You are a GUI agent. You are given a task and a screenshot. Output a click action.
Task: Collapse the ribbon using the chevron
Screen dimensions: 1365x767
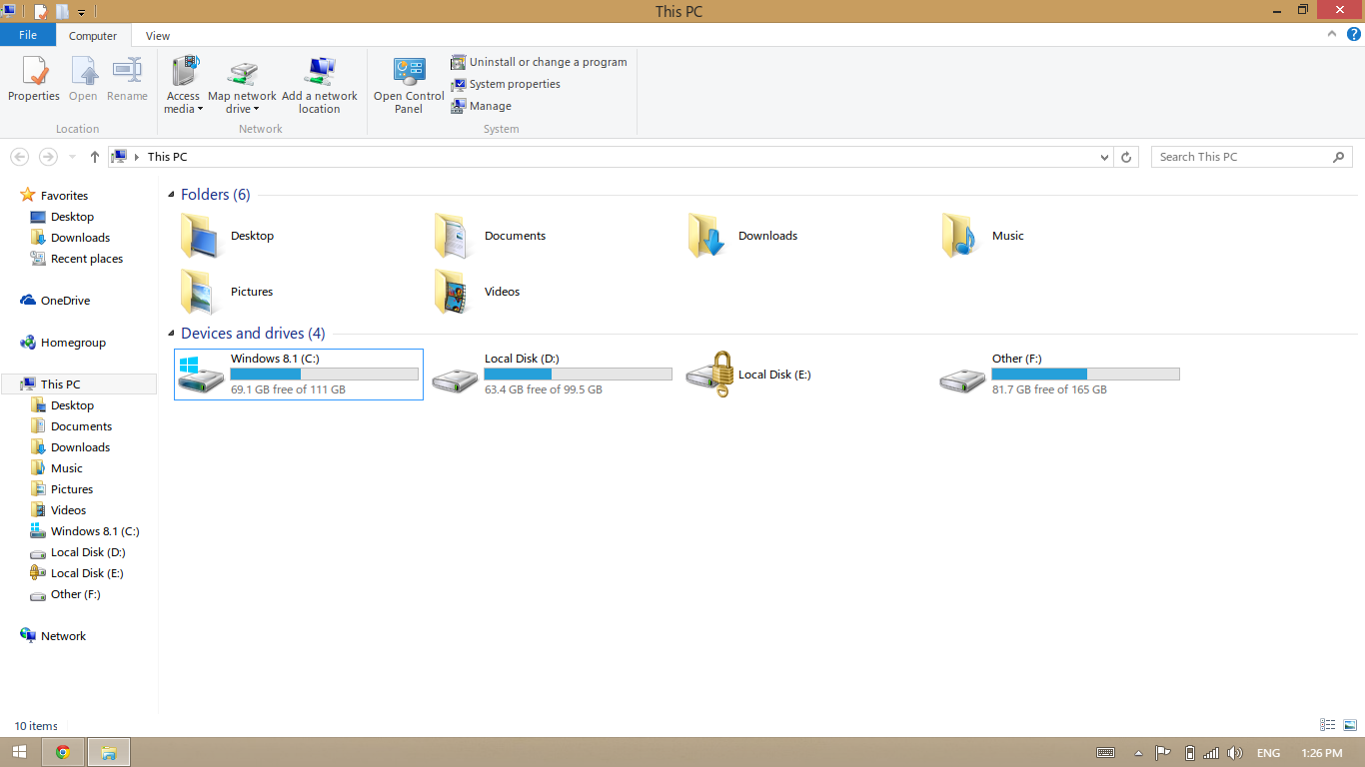coord(1332,34)
